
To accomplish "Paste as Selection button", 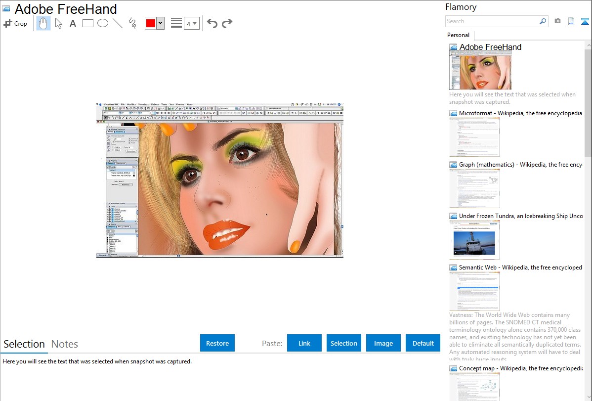I will pyautogui.click(x=344, y=343).
